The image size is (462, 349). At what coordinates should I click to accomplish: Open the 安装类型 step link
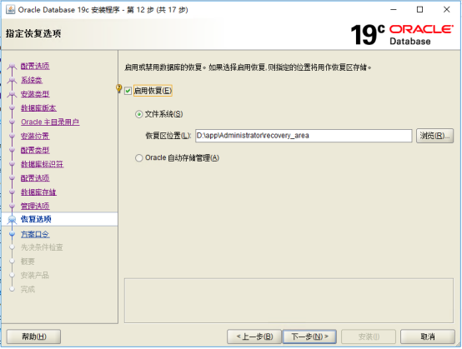(35, 94)
